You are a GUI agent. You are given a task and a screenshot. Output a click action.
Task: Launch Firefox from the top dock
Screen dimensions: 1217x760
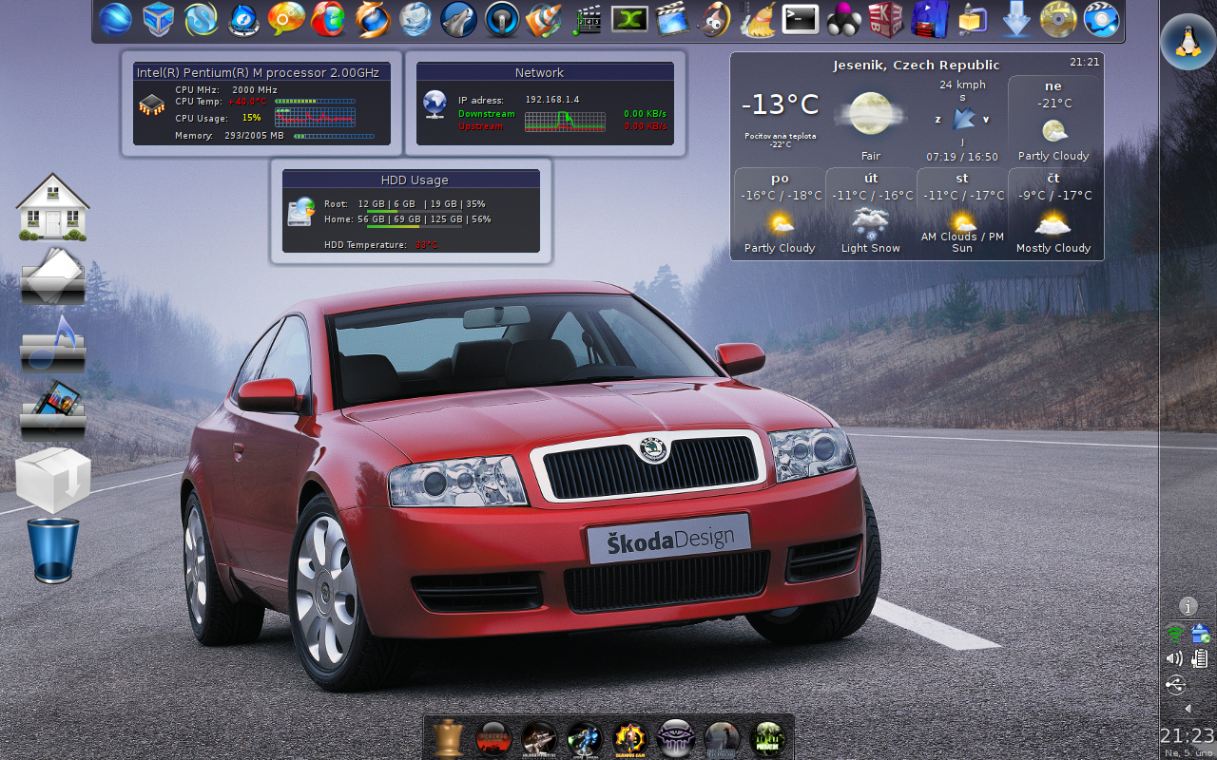pyautogui.click(x=372, y=19)
